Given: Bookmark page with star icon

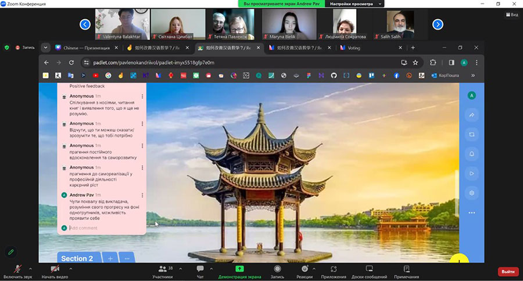Looking at the screenshot, I should point(415,62).
